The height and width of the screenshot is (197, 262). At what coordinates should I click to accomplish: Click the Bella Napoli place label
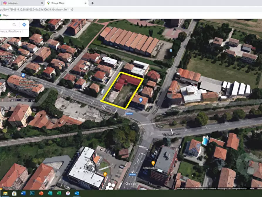click(x=149, y=168)
